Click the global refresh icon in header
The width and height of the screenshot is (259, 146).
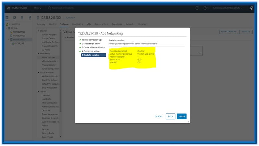197,8
